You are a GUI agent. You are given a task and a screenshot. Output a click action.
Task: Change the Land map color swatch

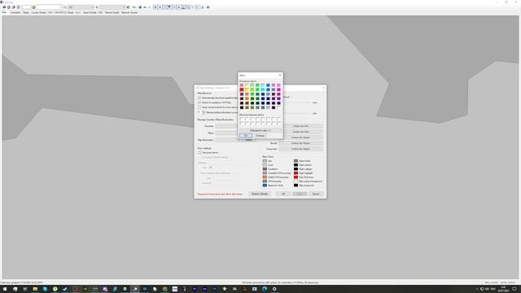(265, 164)
